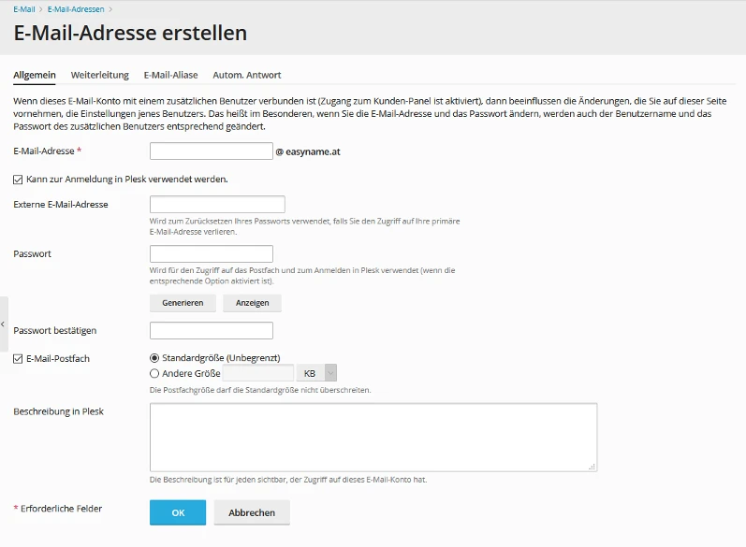Select Standardgröße (Unbegrenzt) radio button
Image resolution: width=746 pixels, height=547 pixels.
[x=154, y=358]
